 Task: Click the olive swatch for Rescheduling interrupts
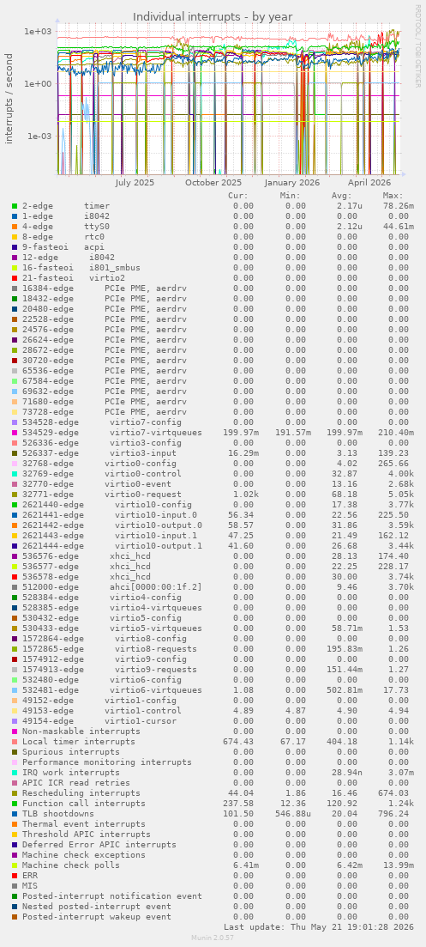(x=15, y=793)
